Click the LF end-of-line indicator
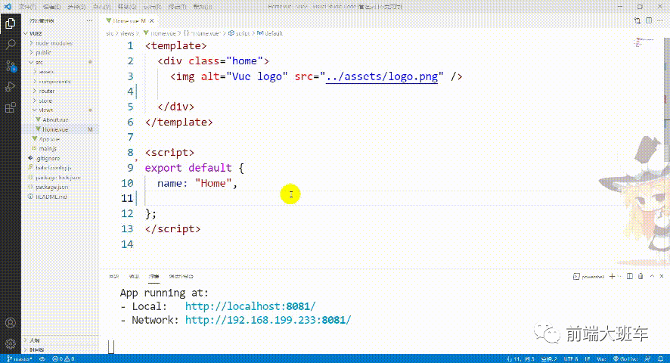Image resolution: width=670 pixels, height=363 pixels. (588, 358)
